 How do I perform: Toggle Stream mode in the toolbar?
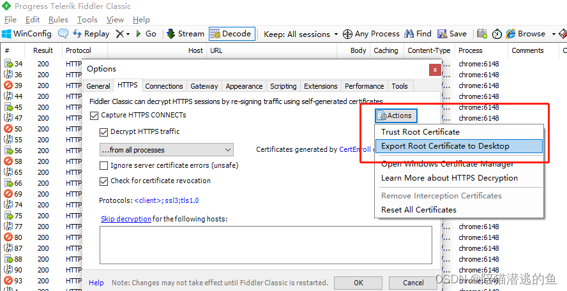point(186,34)
